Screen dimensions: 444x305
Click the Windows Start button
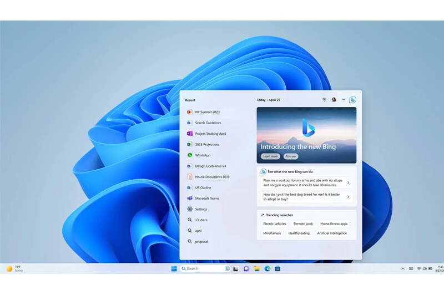tap(174, 268)
